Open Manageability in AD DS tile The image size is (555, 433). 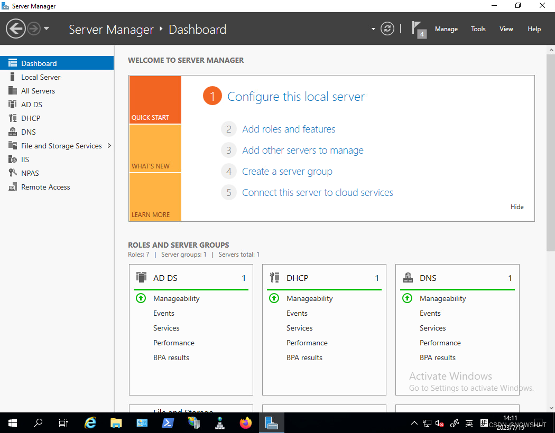pos(176,299)
